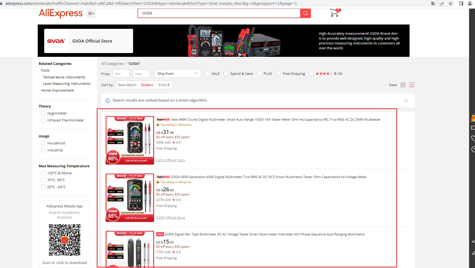Click the browser share icon
This screenshot has height=268, width=475.
click(442, 4)
